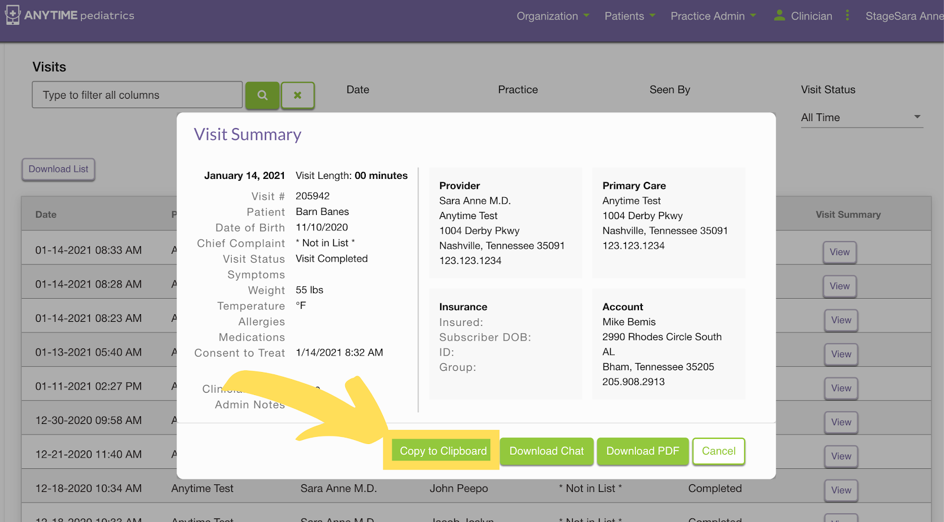944x522 pixels.
Task: Click the Visit Completed status value
Action: 332,259
